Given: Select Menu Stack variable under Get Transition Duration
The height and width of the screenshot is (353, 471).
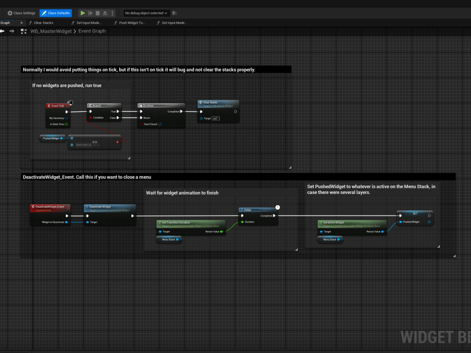Looking at the screenshot, I should coord(169,240).
